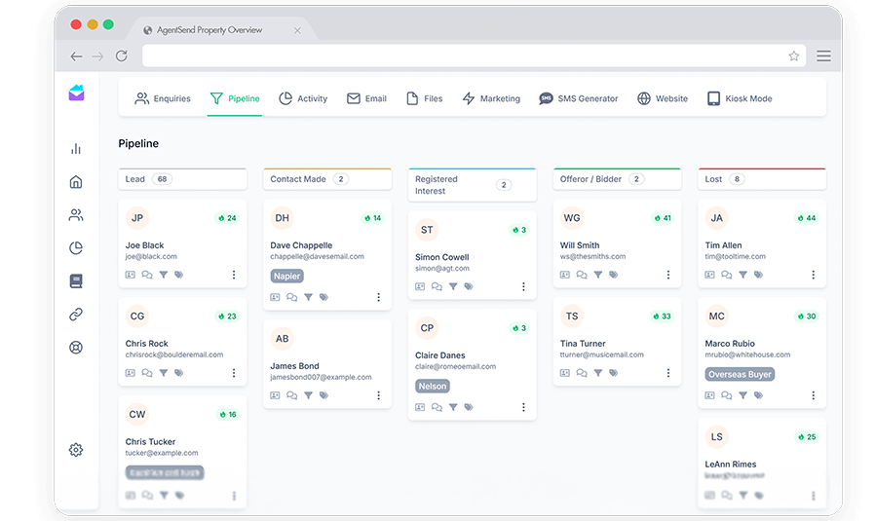Image resolution: width=875 pixels, height=521 pixels.
Task: Click the tag icon on Will Smith card
Action: pyautogui.click(x=613, y=275)
